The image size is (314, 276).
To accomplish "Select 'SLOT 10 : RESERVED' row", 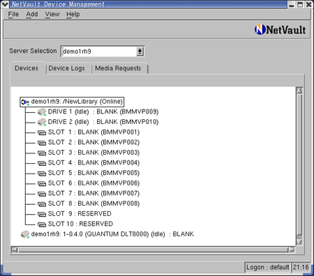I will (75, 224).
